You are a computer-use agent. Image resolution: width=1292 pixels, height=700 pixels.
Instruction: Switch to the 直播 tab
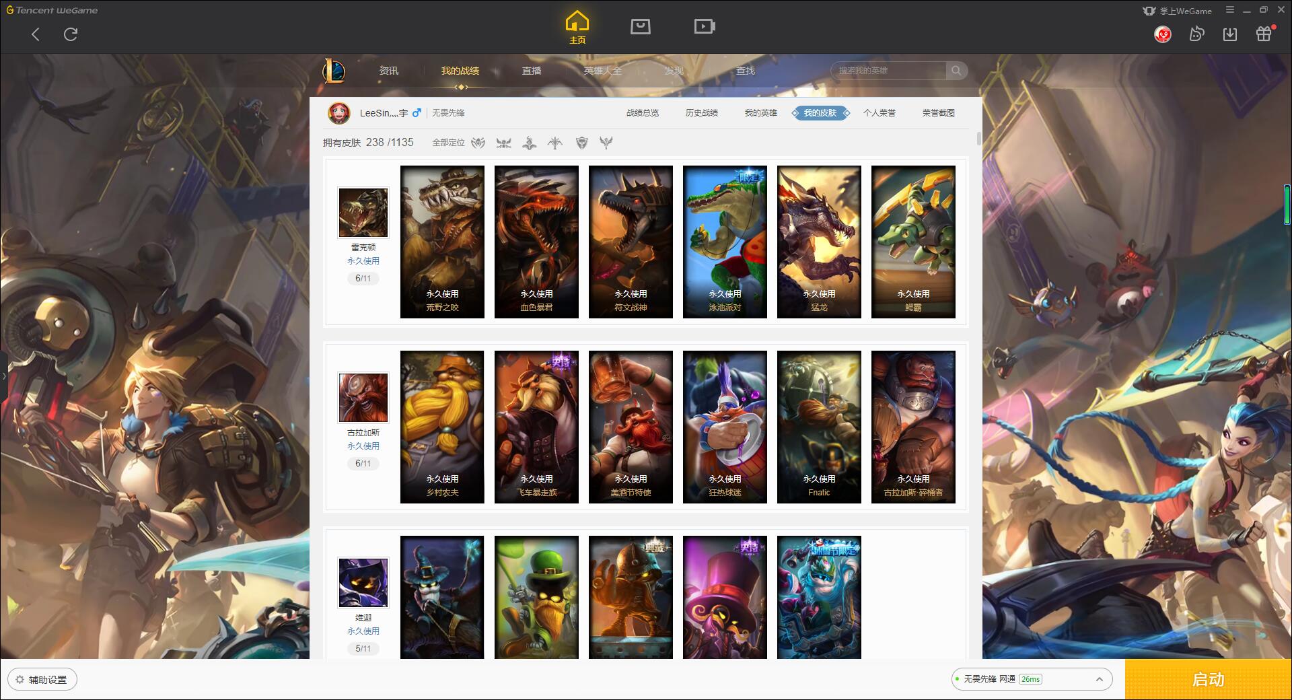coord(532,71)
